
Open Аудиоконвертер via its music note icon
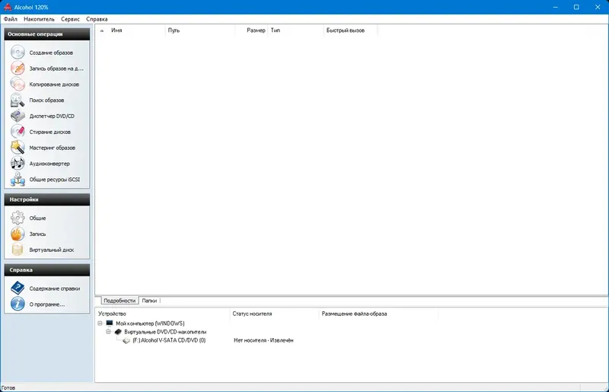pyautogui.click(x=18, y=164)
